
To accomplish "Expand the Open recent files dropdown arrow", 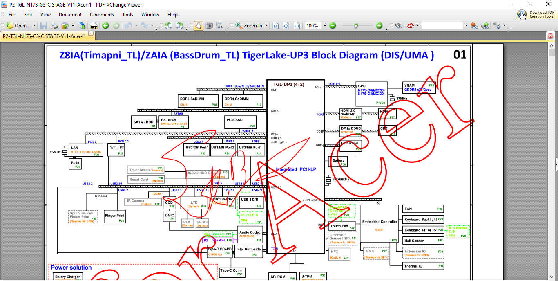I will point(34,26).
